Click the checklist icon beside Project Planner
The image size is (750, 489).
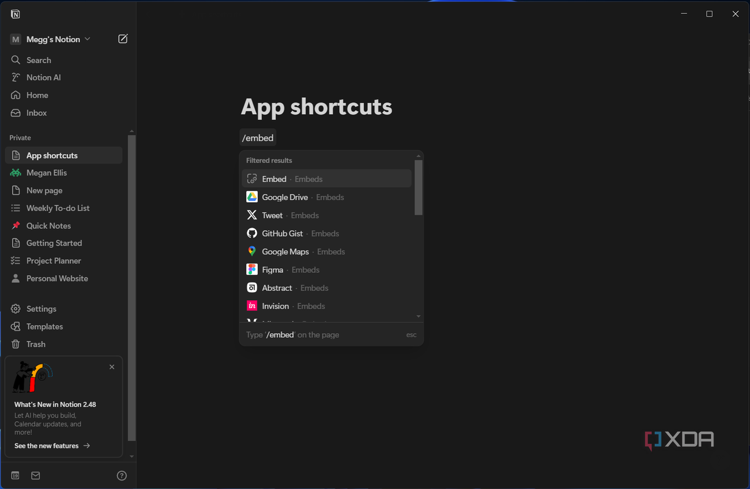(x=16, y=261)
